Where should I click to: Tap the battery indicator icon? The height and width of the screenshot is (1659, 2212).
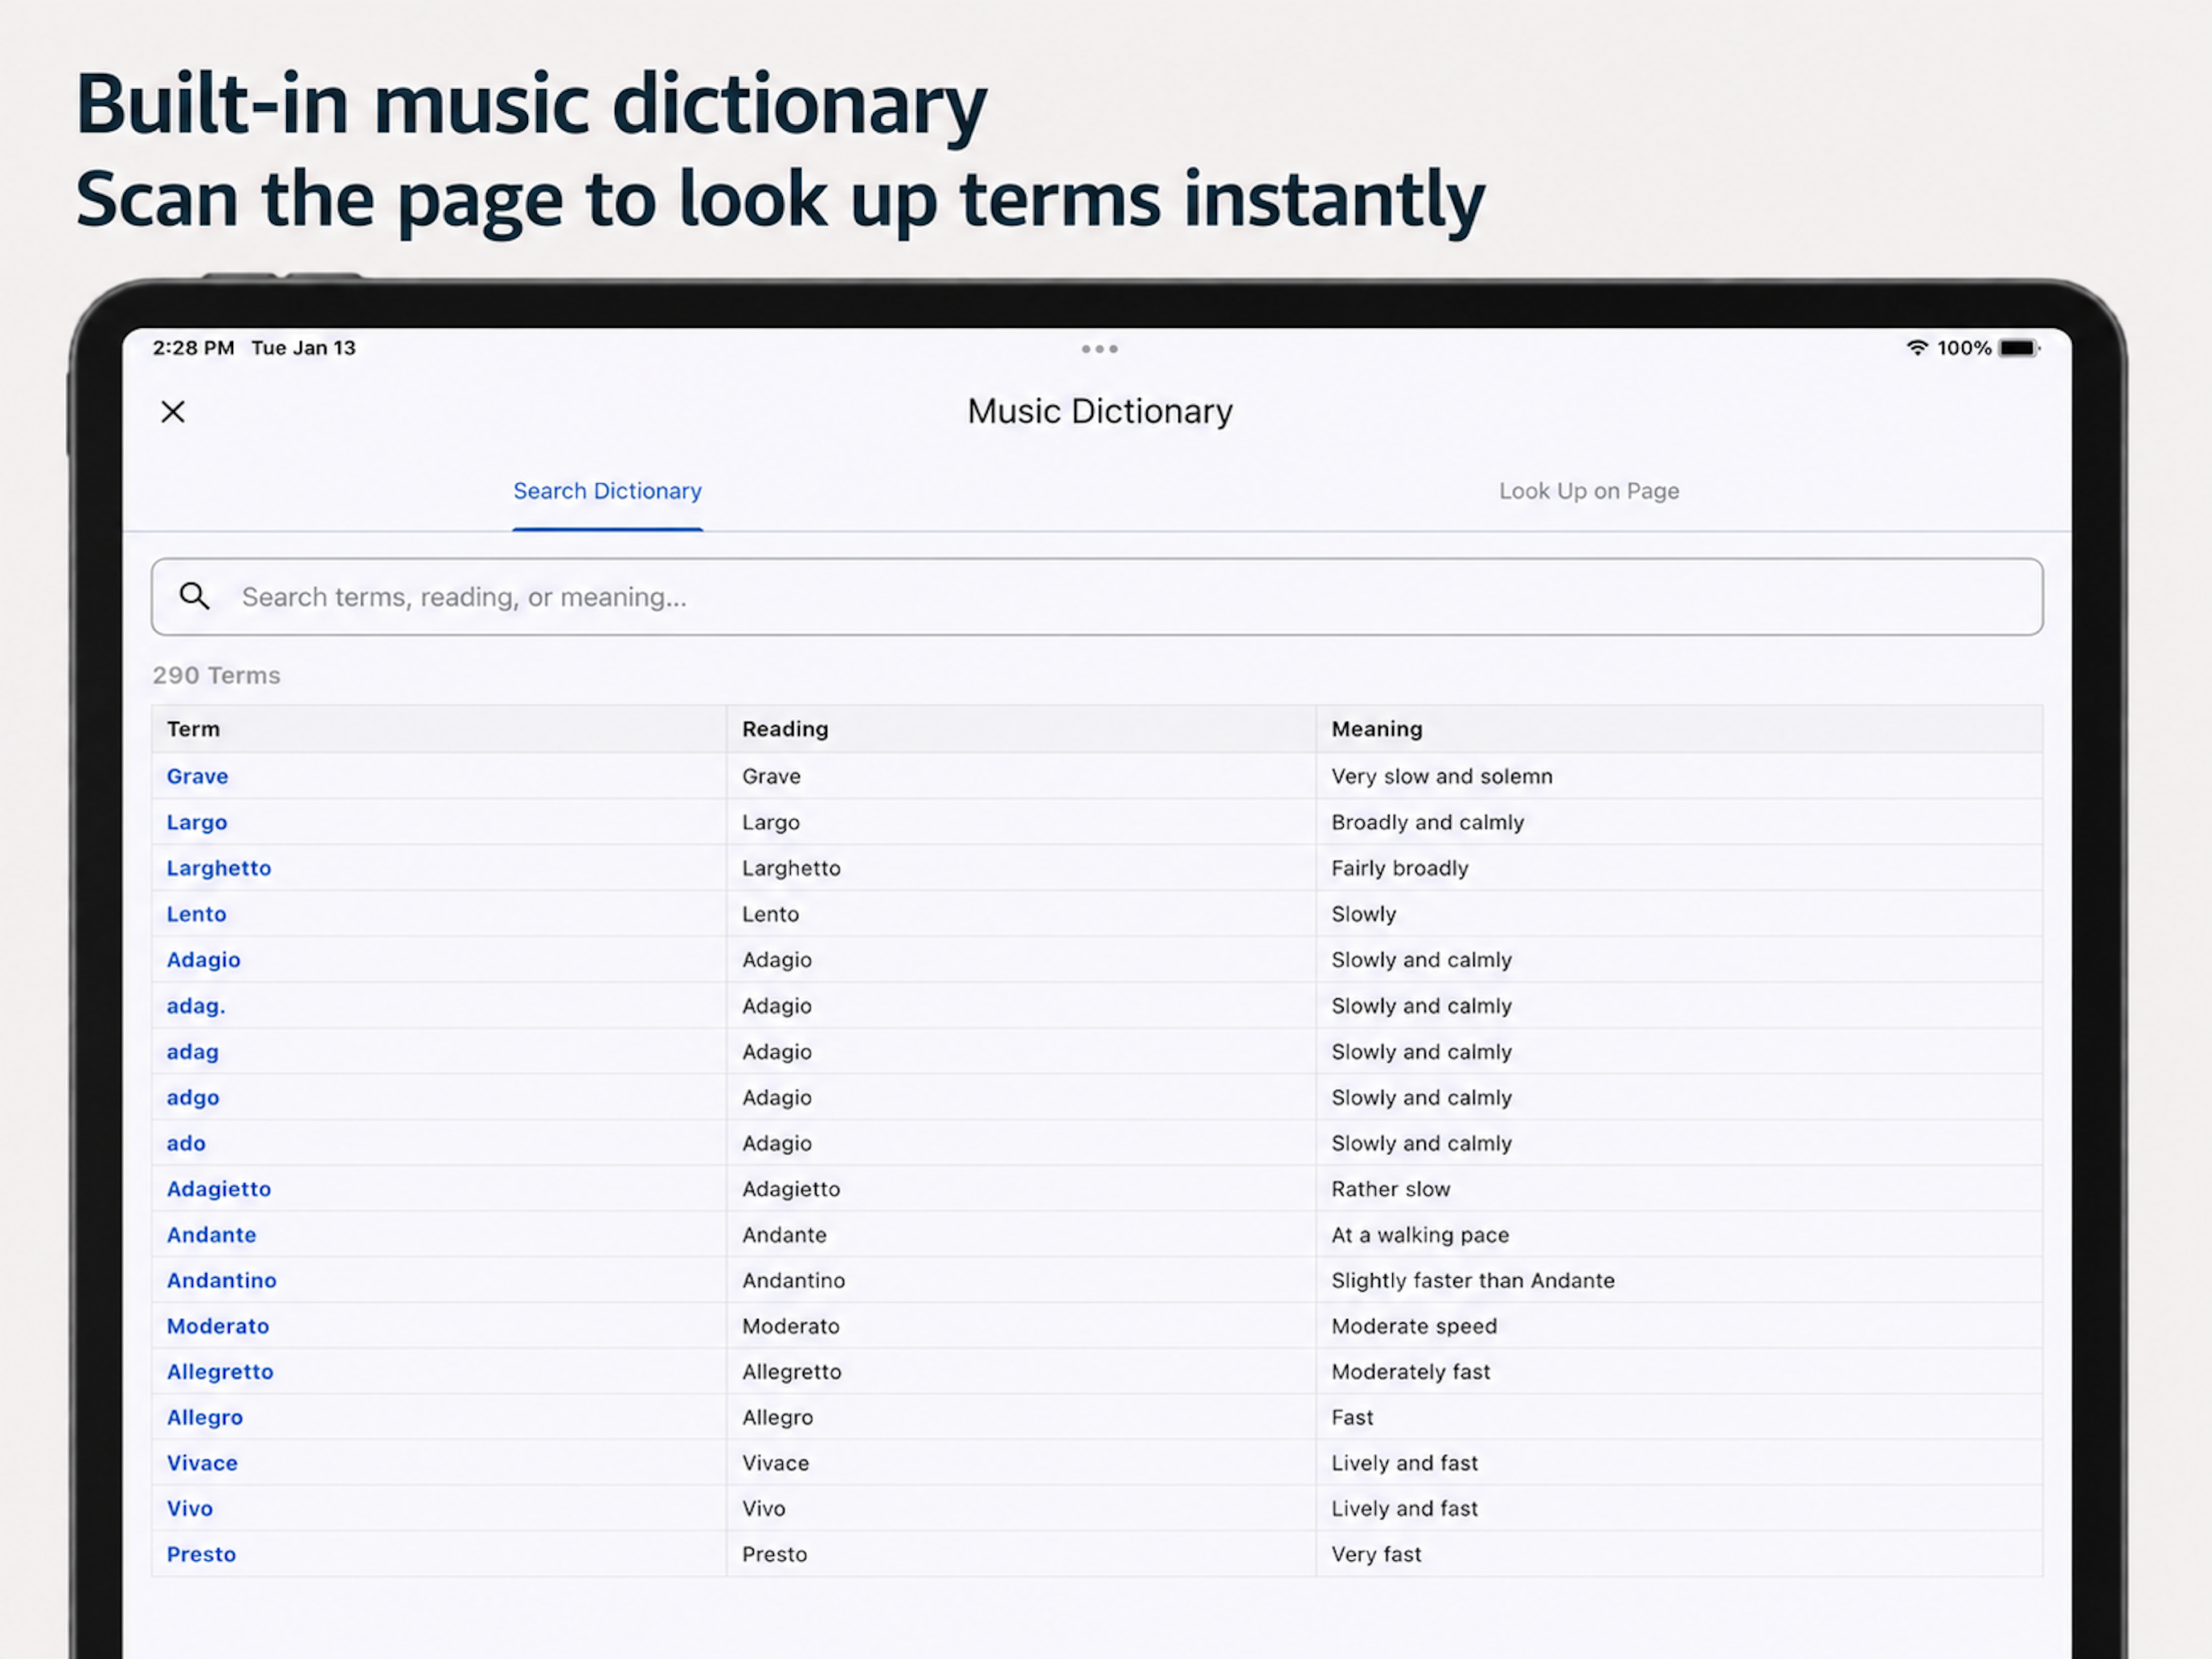(x=2018, y=348)
